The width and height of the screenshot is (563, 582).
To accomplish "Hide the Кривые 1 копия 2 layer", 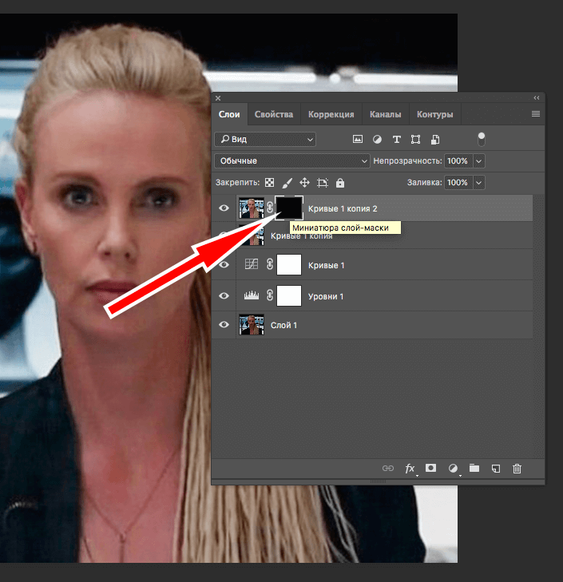I will [x=224, y=208].
